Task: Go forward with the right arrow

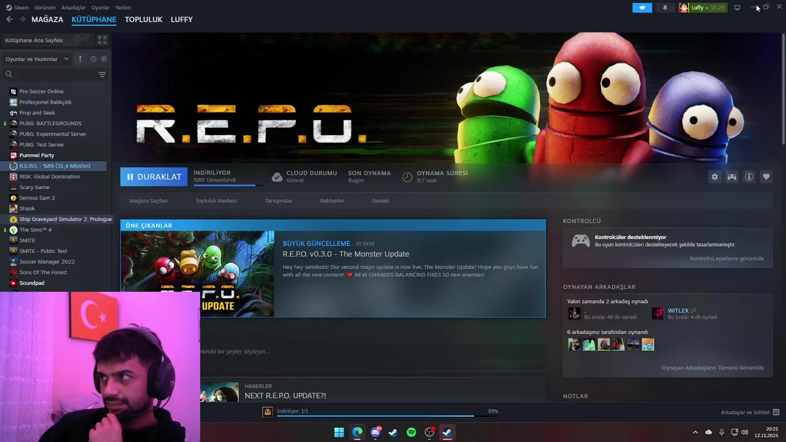Action: coord(22,20)
